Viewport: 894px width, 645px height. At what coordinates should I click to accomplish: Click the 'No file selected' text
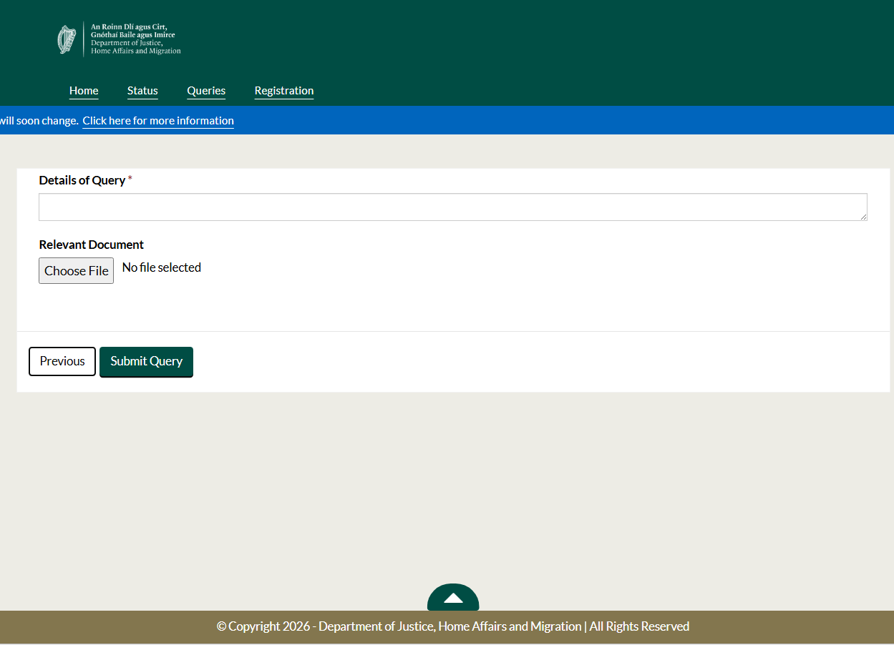point(162,267)
